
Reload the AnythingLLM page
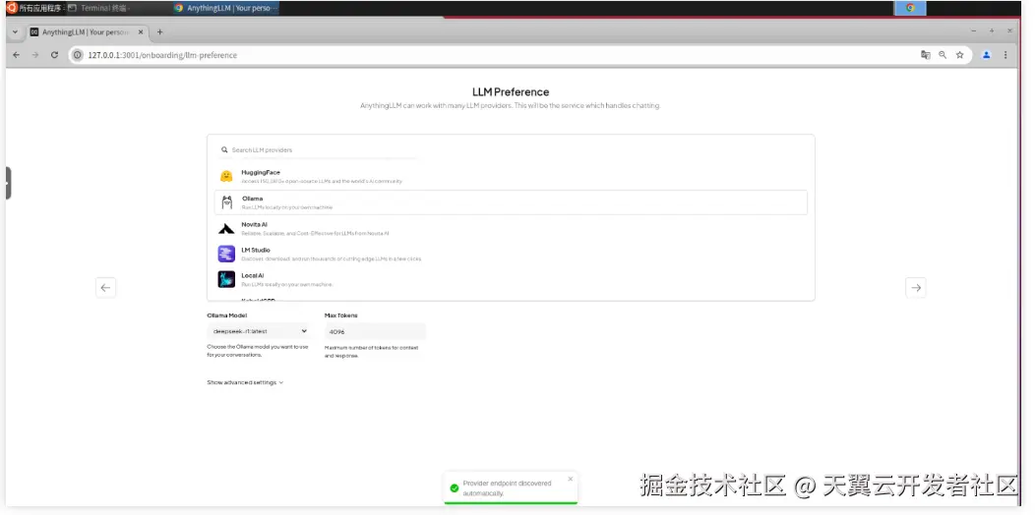pos(55,55)
